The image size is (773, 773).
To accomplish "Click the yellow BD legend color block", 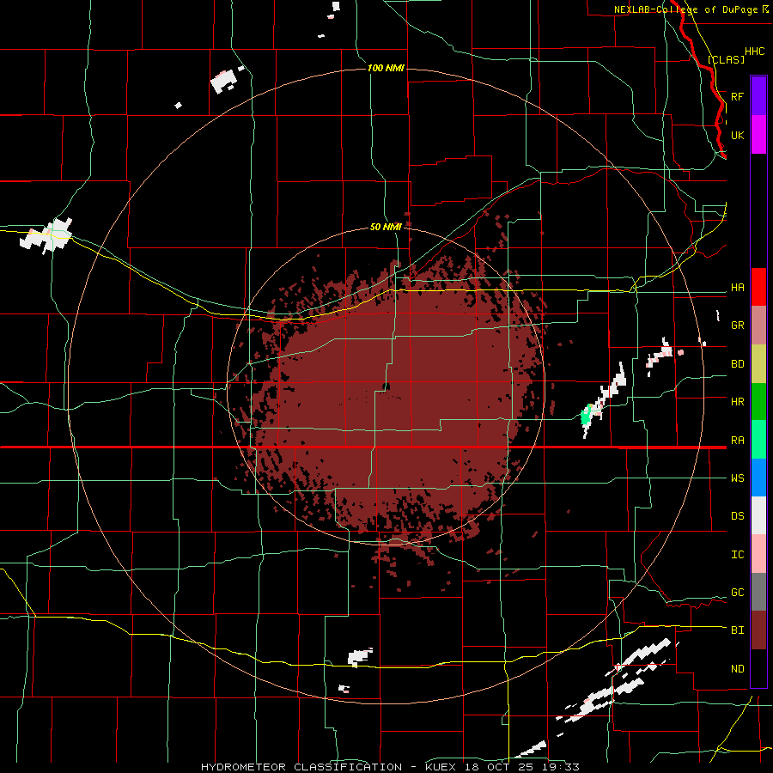I will [758, 364].
